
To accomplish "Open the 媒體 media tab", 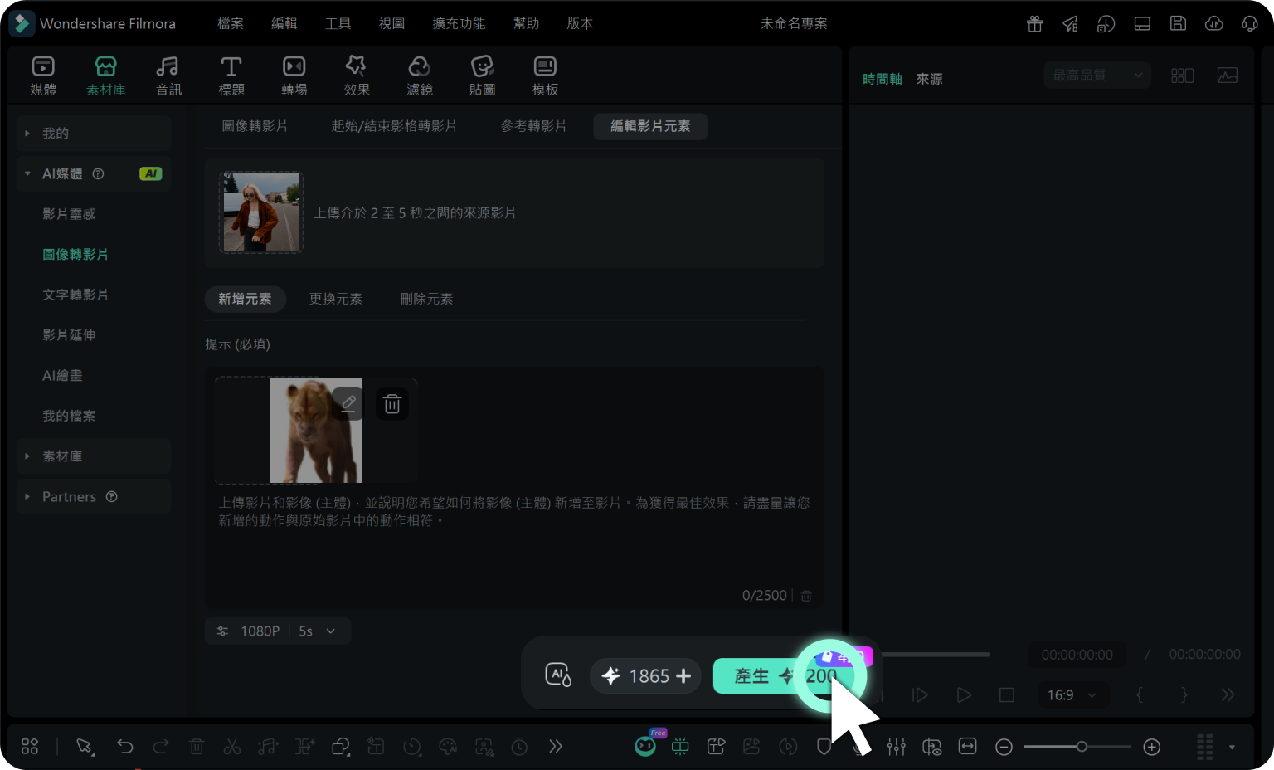I will click(x=43, y=76).
